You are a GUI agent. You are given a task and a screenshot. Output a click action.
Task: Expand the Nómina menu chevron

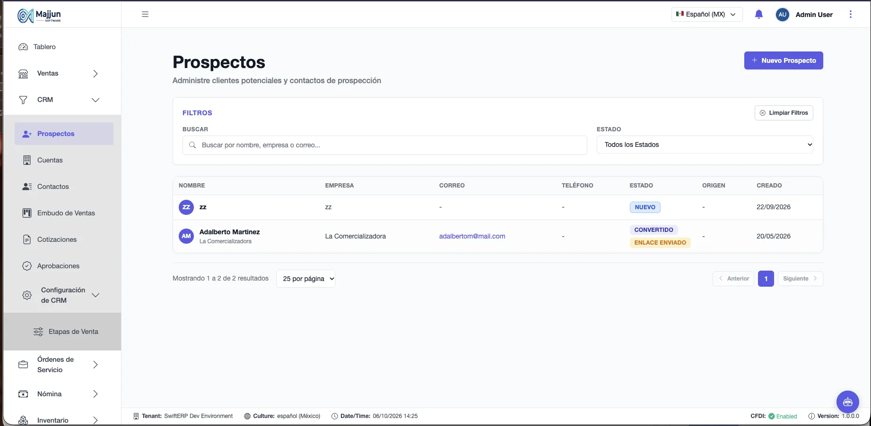click(96, 394)
